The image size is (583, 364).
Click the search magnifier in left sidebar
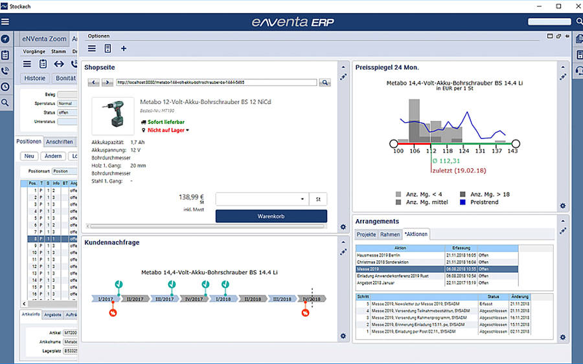[x=5, y=102]
